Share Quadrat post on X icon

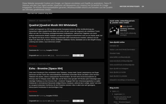(78, 55)
